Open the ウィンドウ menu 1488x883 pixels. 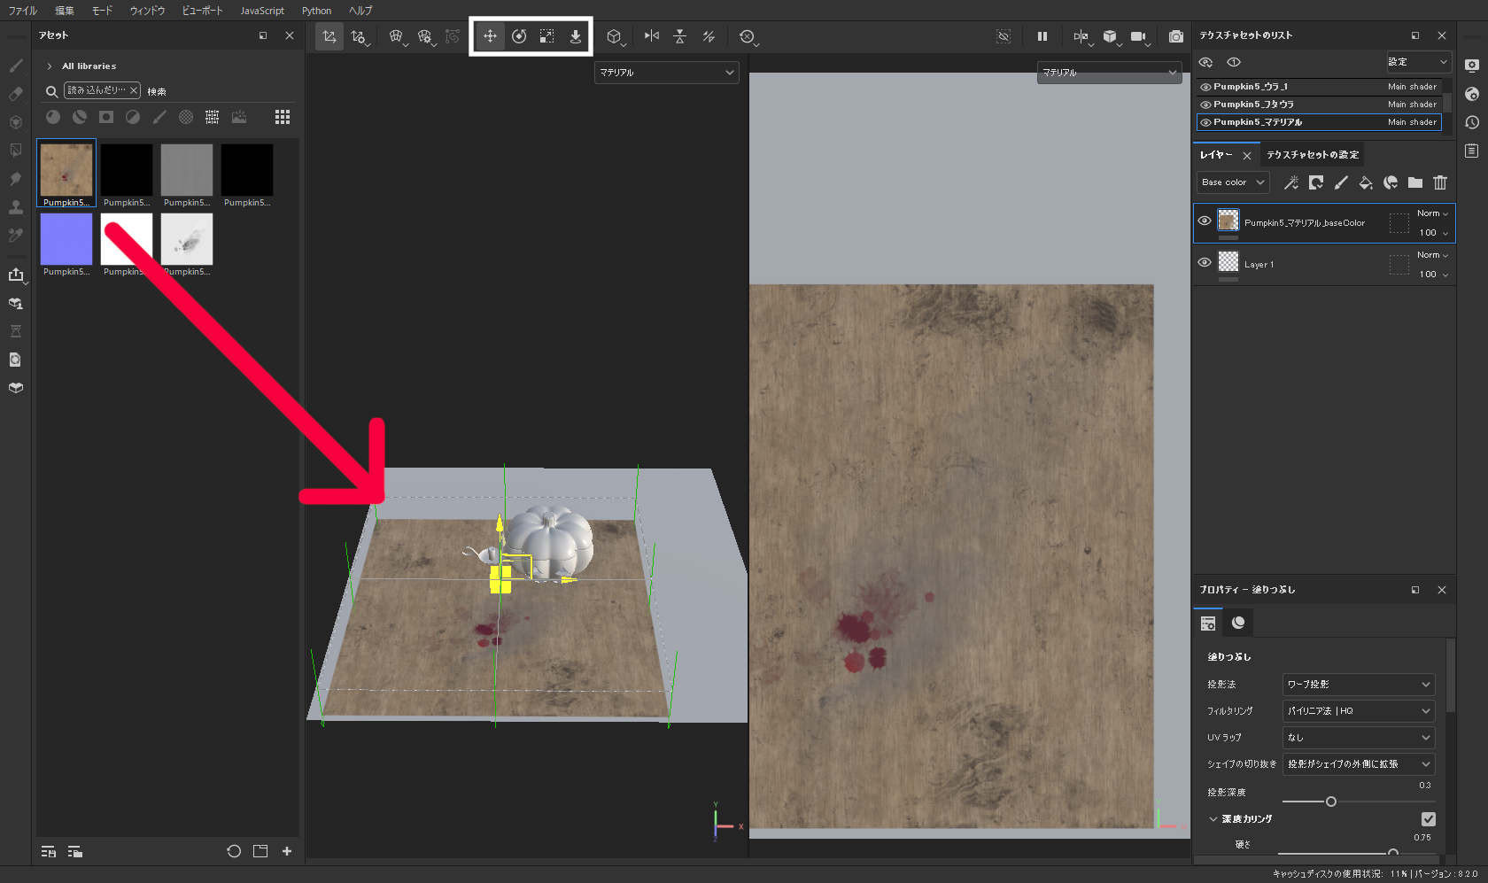(x=147, y=11)
